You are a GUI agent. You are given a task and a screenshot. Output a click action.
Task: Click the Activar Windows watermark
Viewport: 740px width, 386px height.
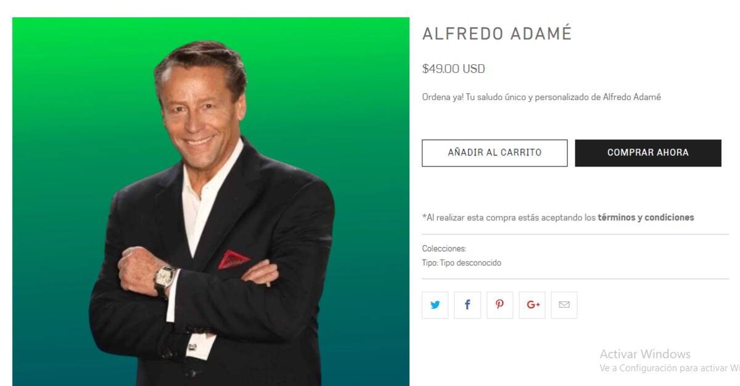point(645,354)
